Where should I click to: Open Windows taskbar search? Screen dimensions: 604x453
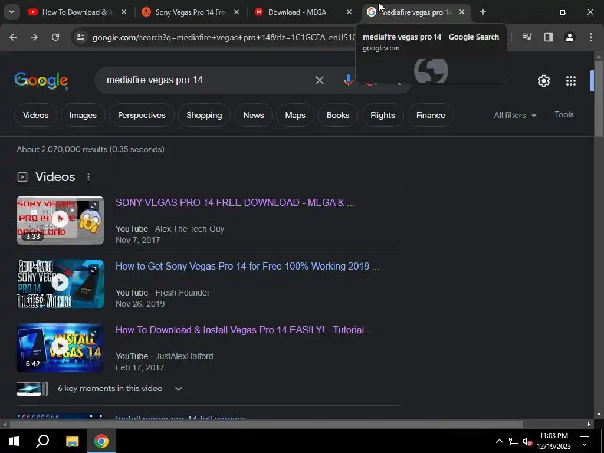click(x=42, y=441)
